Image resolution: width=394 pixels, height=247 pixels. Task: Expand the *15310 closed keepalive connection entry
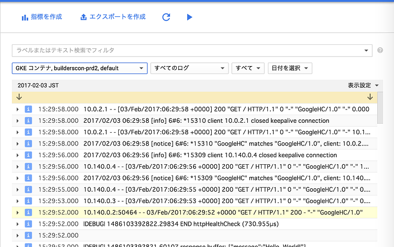(x=17, y=121)
